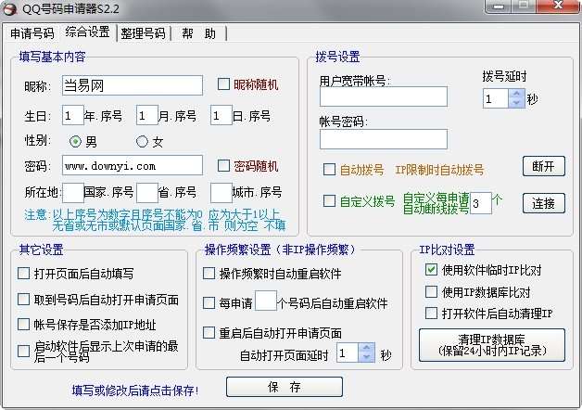This screenshot has width=582, height=410.
Task: Click the 帐号密码 input field
Action: click(x=384, y=139)
